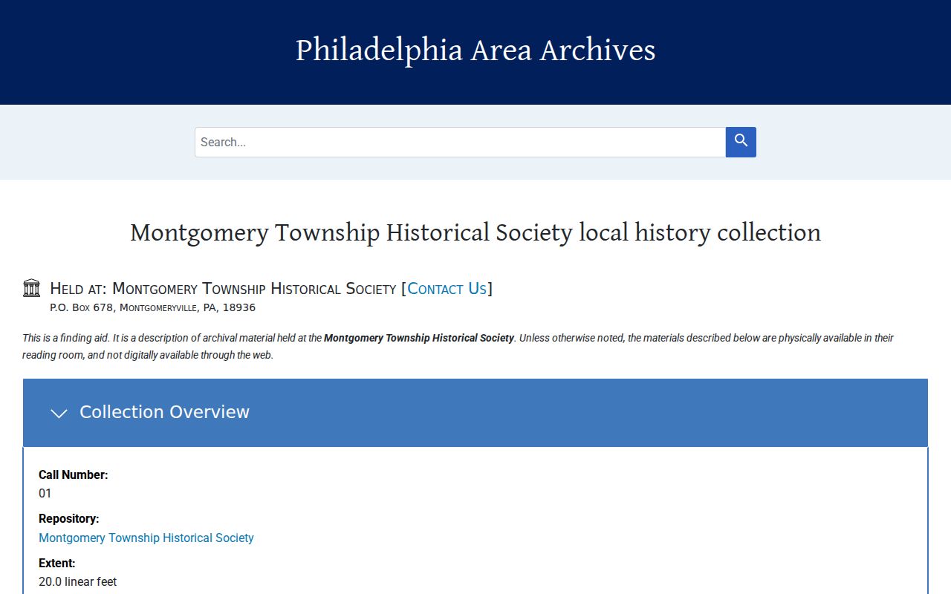
Task: Click the P.O. Box 678 address line
Action: [152, 307]
